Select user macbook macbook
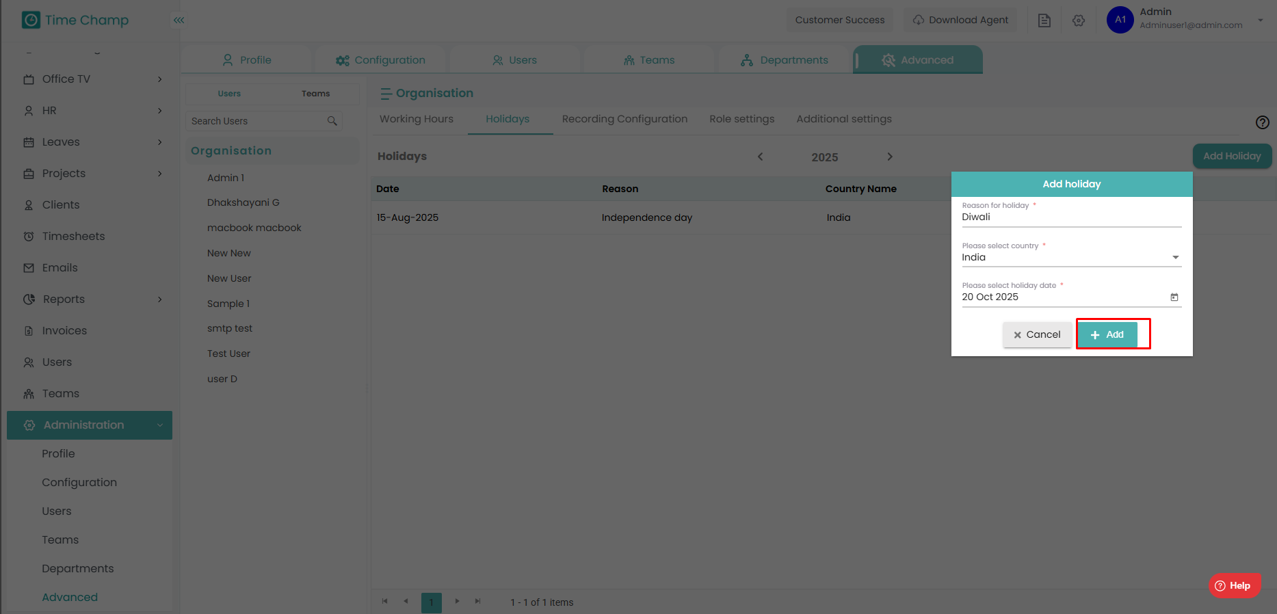The height and width of the screenshot is (614, 1277). pos(254,228)
